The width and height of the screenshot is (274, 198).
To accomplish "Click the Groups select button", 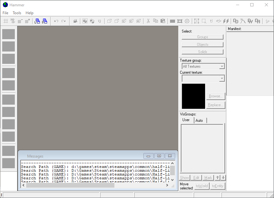I will click(203, 37).
